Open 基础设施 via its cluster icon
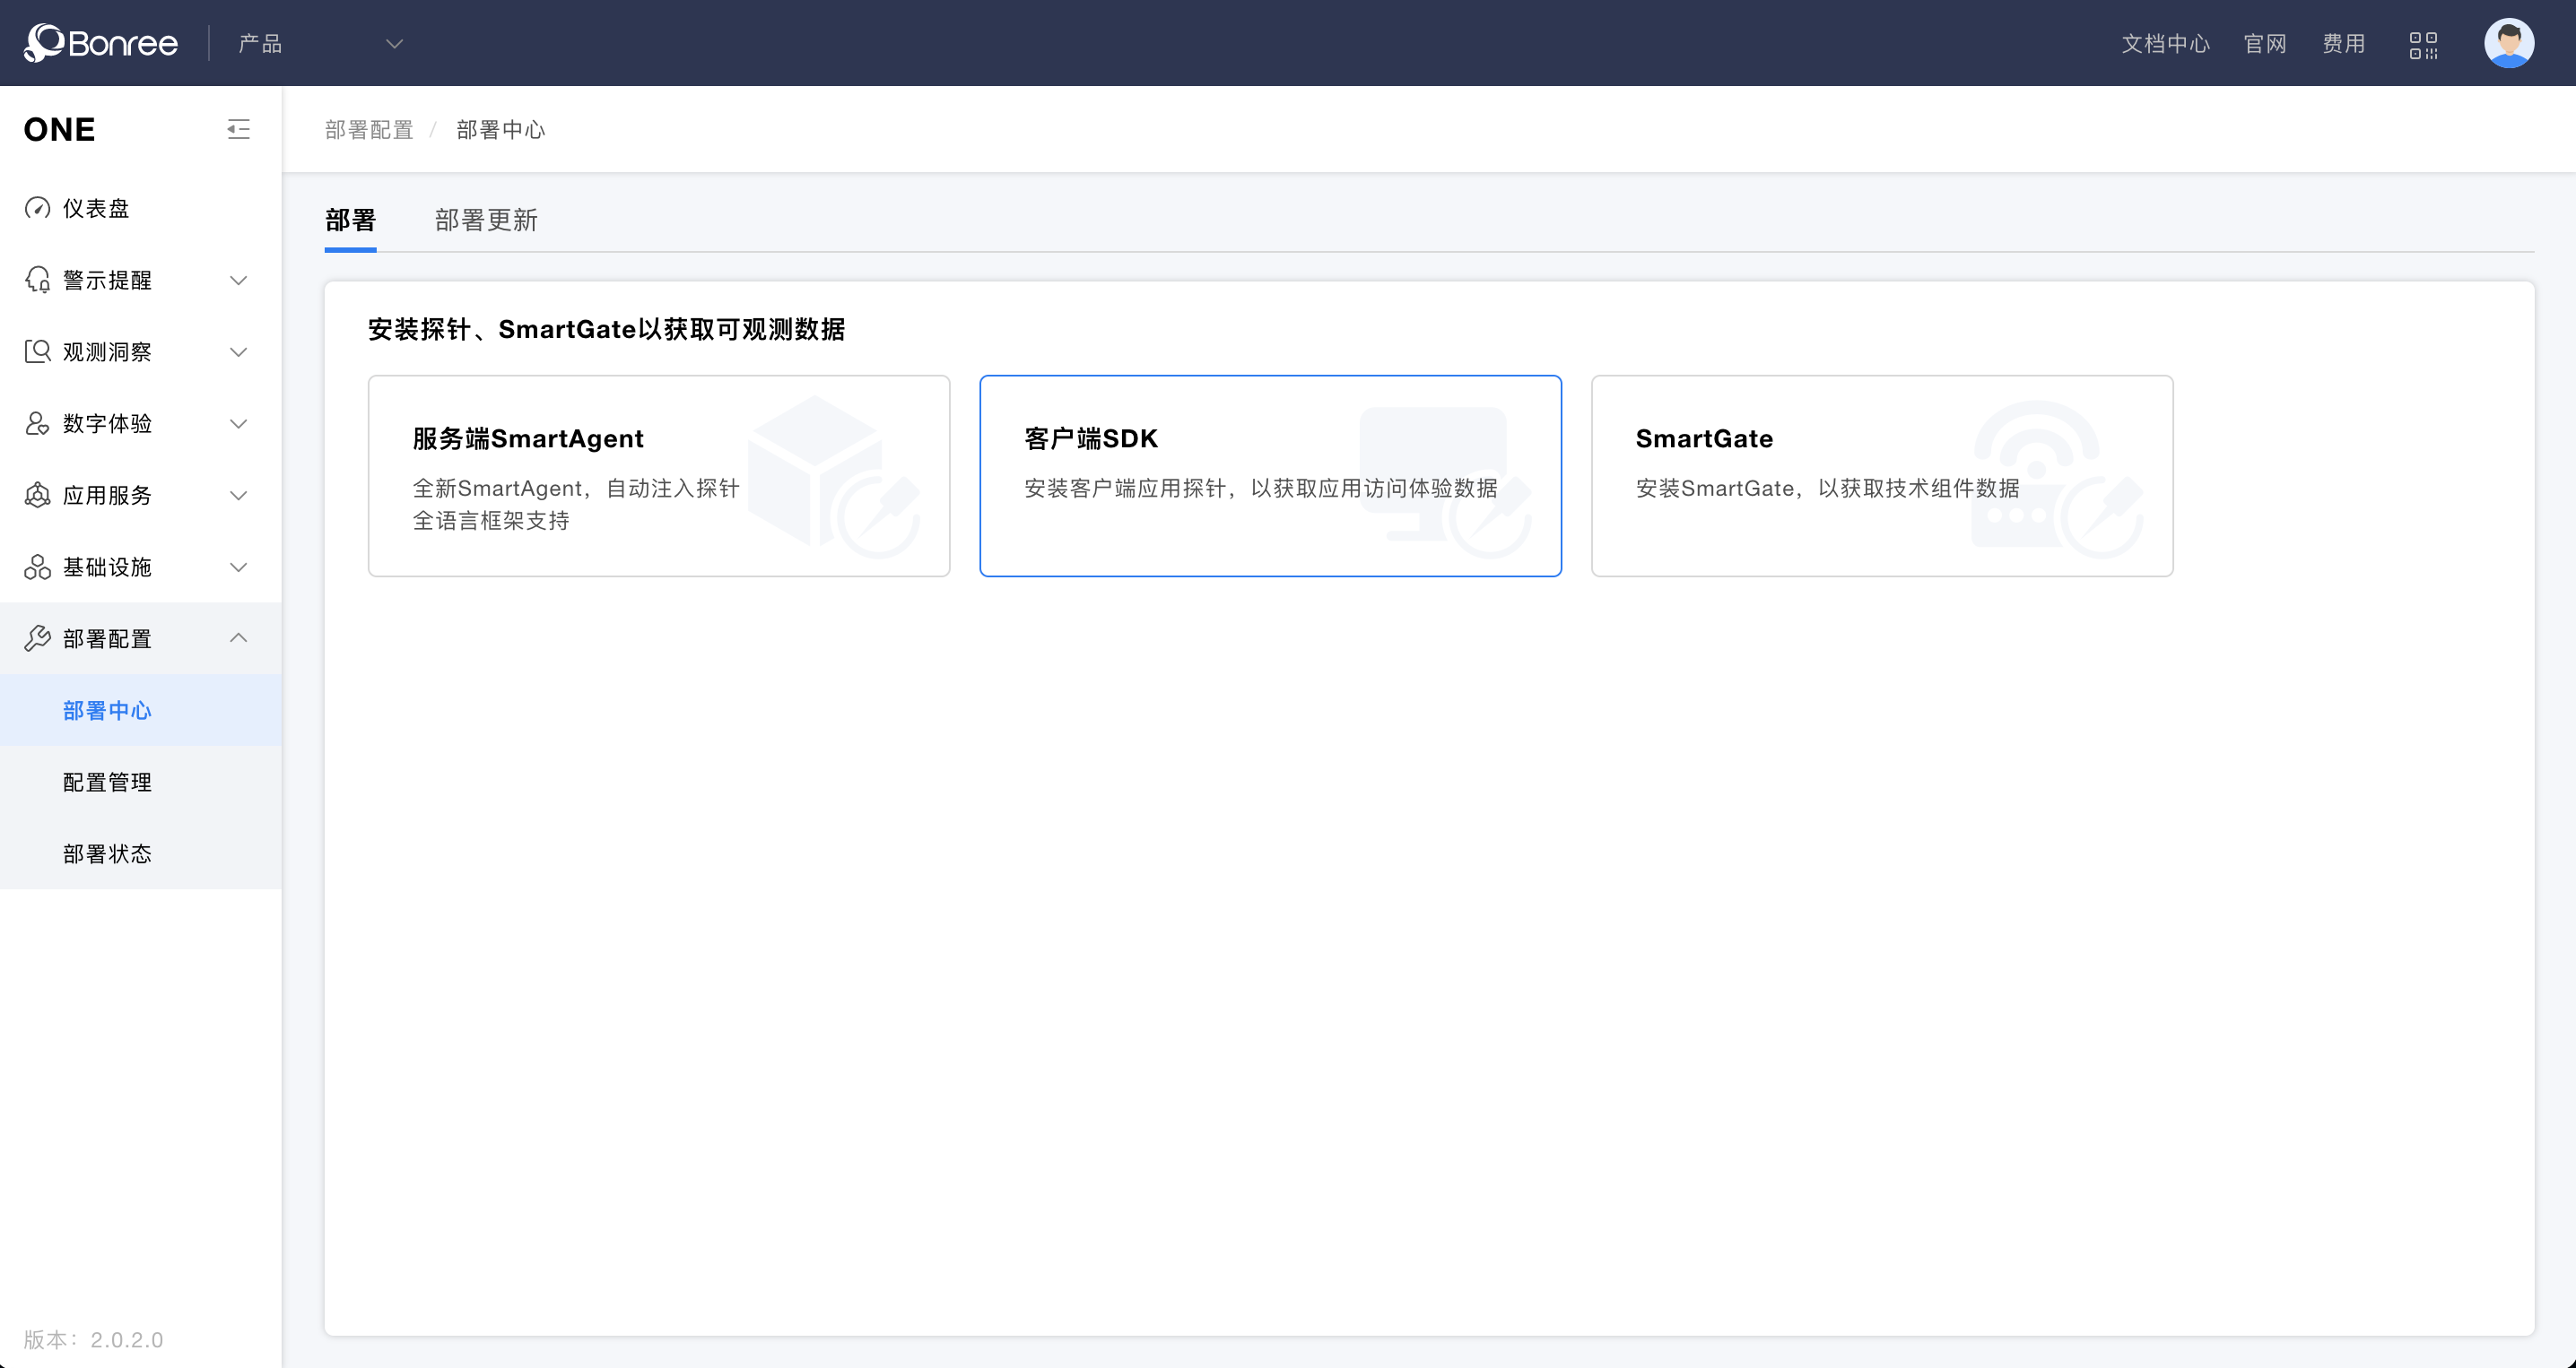 pyautogui.click(x=37, y=567)
